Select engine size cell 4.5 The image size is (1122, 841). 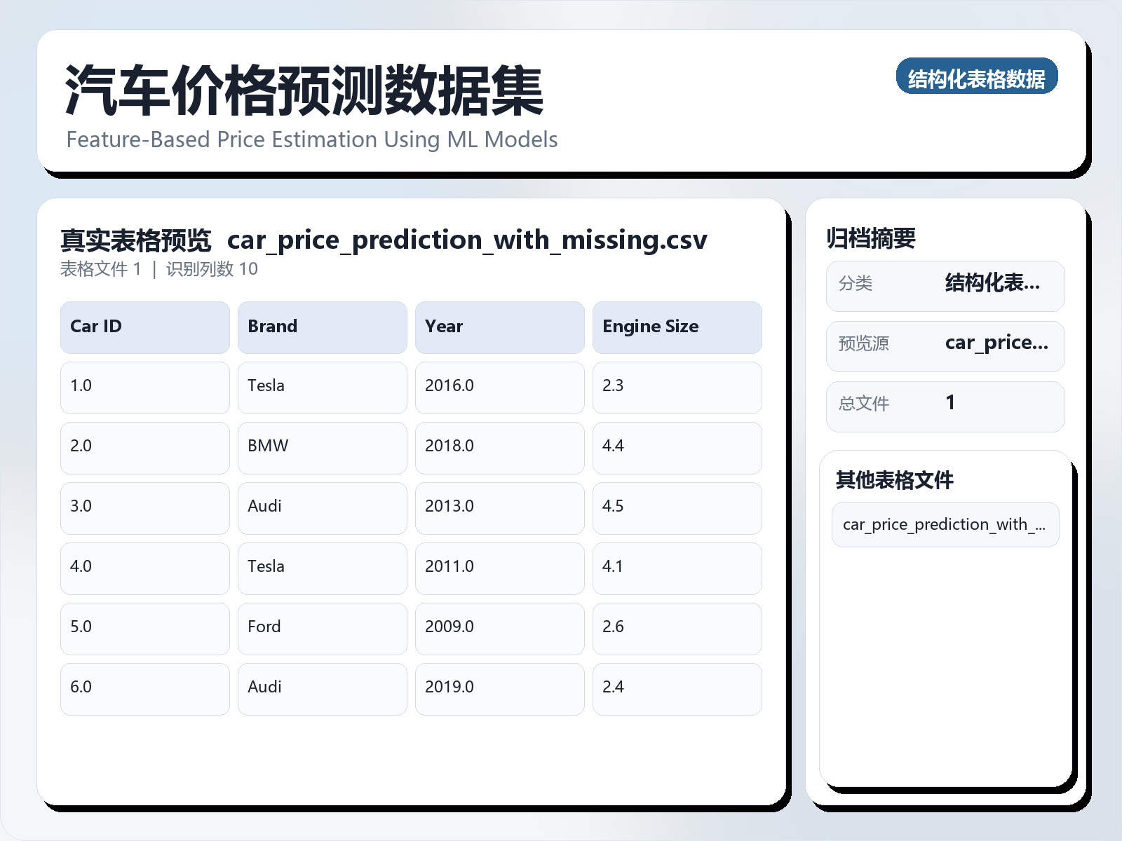point(677,507)
